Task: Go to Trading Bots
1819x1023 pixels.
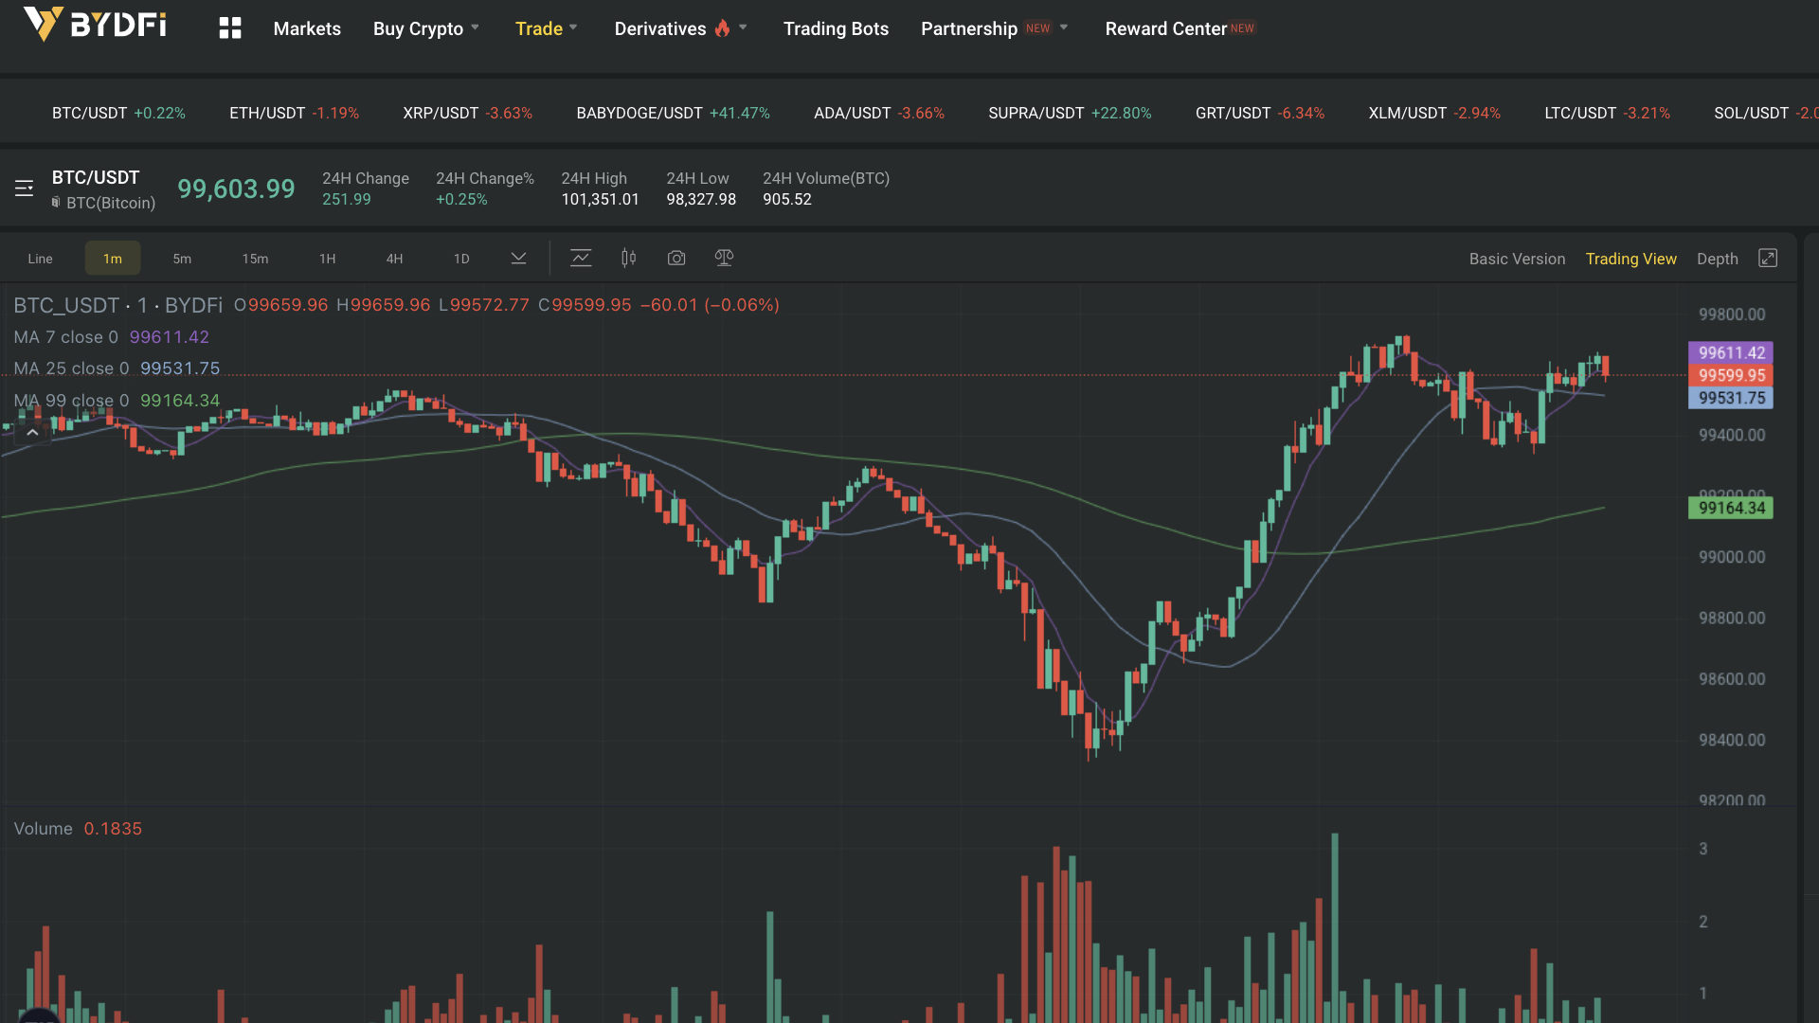Action: 836,28
